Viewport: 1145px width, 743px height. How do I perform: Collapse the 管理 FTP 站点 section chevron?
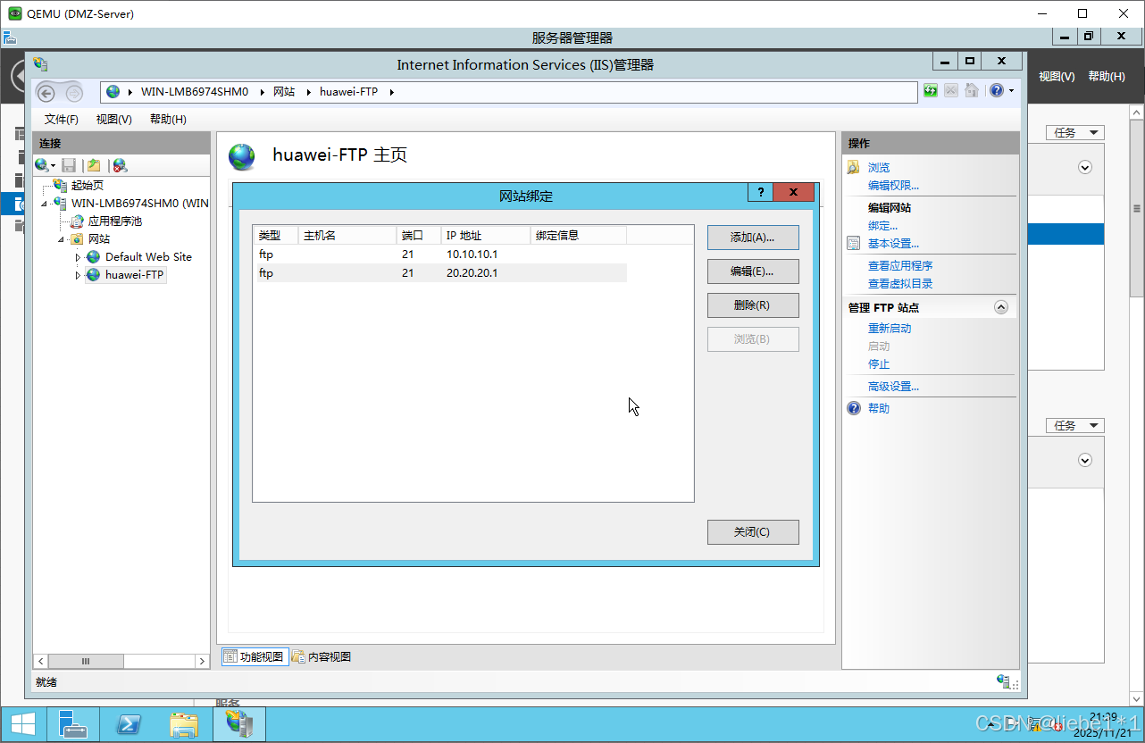(x=1001, y=307)
